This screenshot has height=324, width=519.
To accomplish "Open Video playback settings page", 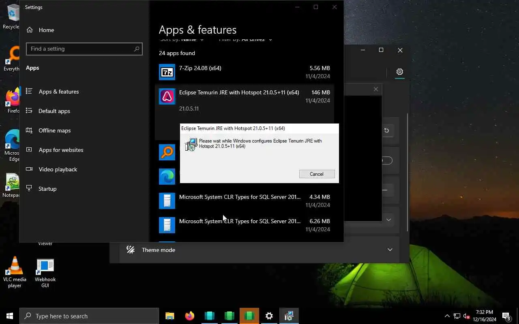I will (84, 169).
